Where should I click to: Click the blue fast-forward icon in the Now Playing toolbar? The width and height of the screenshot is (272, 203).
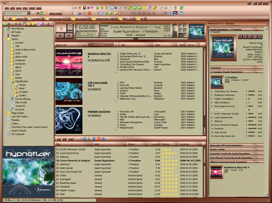(x=104, y=139)
